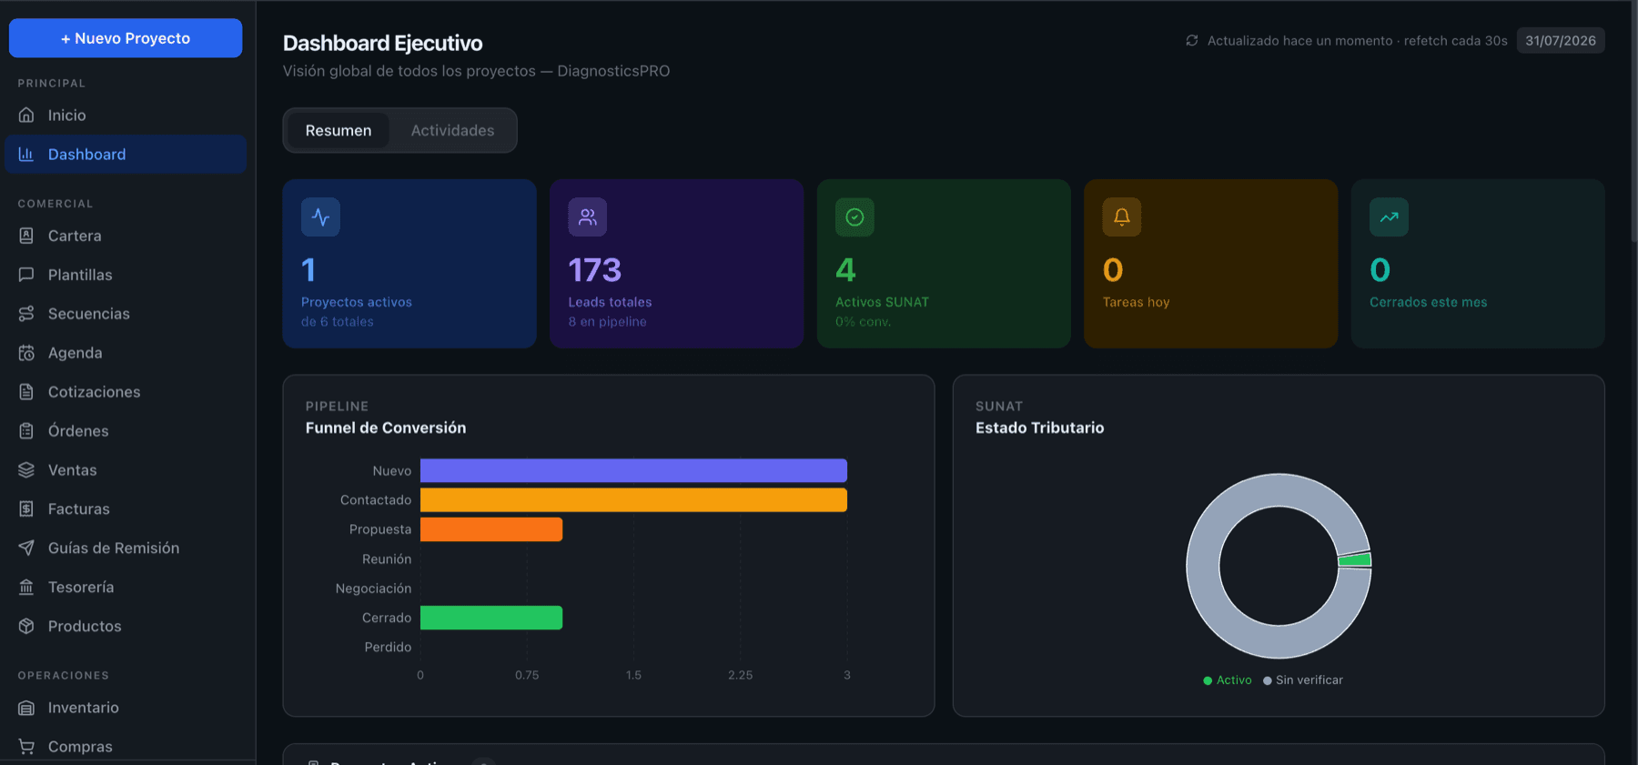1638x765 pixels.
Task: Click the Productos box icon
Action: coord(26,627)
